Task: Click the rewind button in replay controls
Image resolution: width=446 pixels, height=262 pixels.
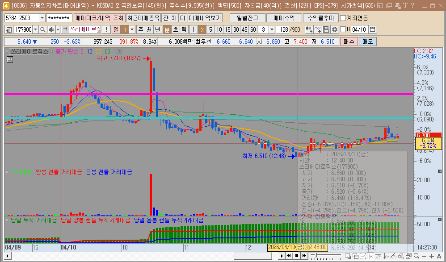Action: pyautogui.click(x=289, y=256)
